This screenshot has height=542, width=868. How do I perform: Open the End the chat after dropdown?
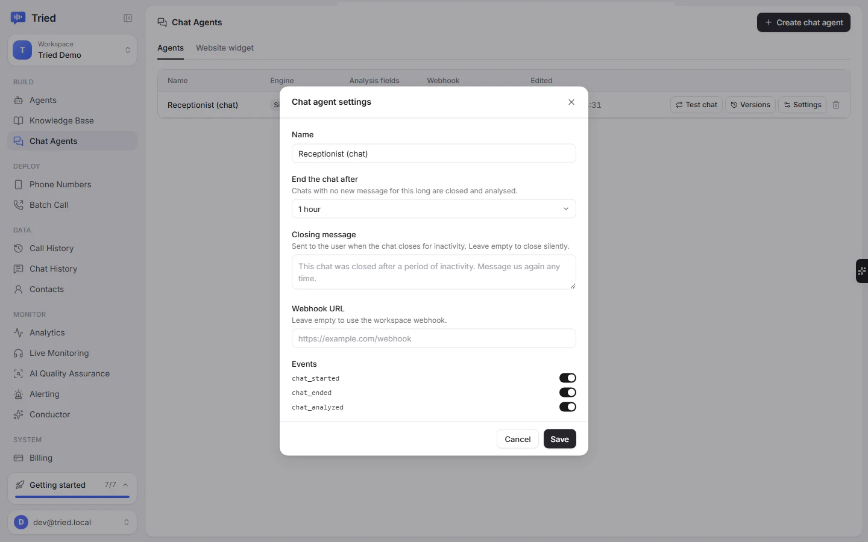434,209
